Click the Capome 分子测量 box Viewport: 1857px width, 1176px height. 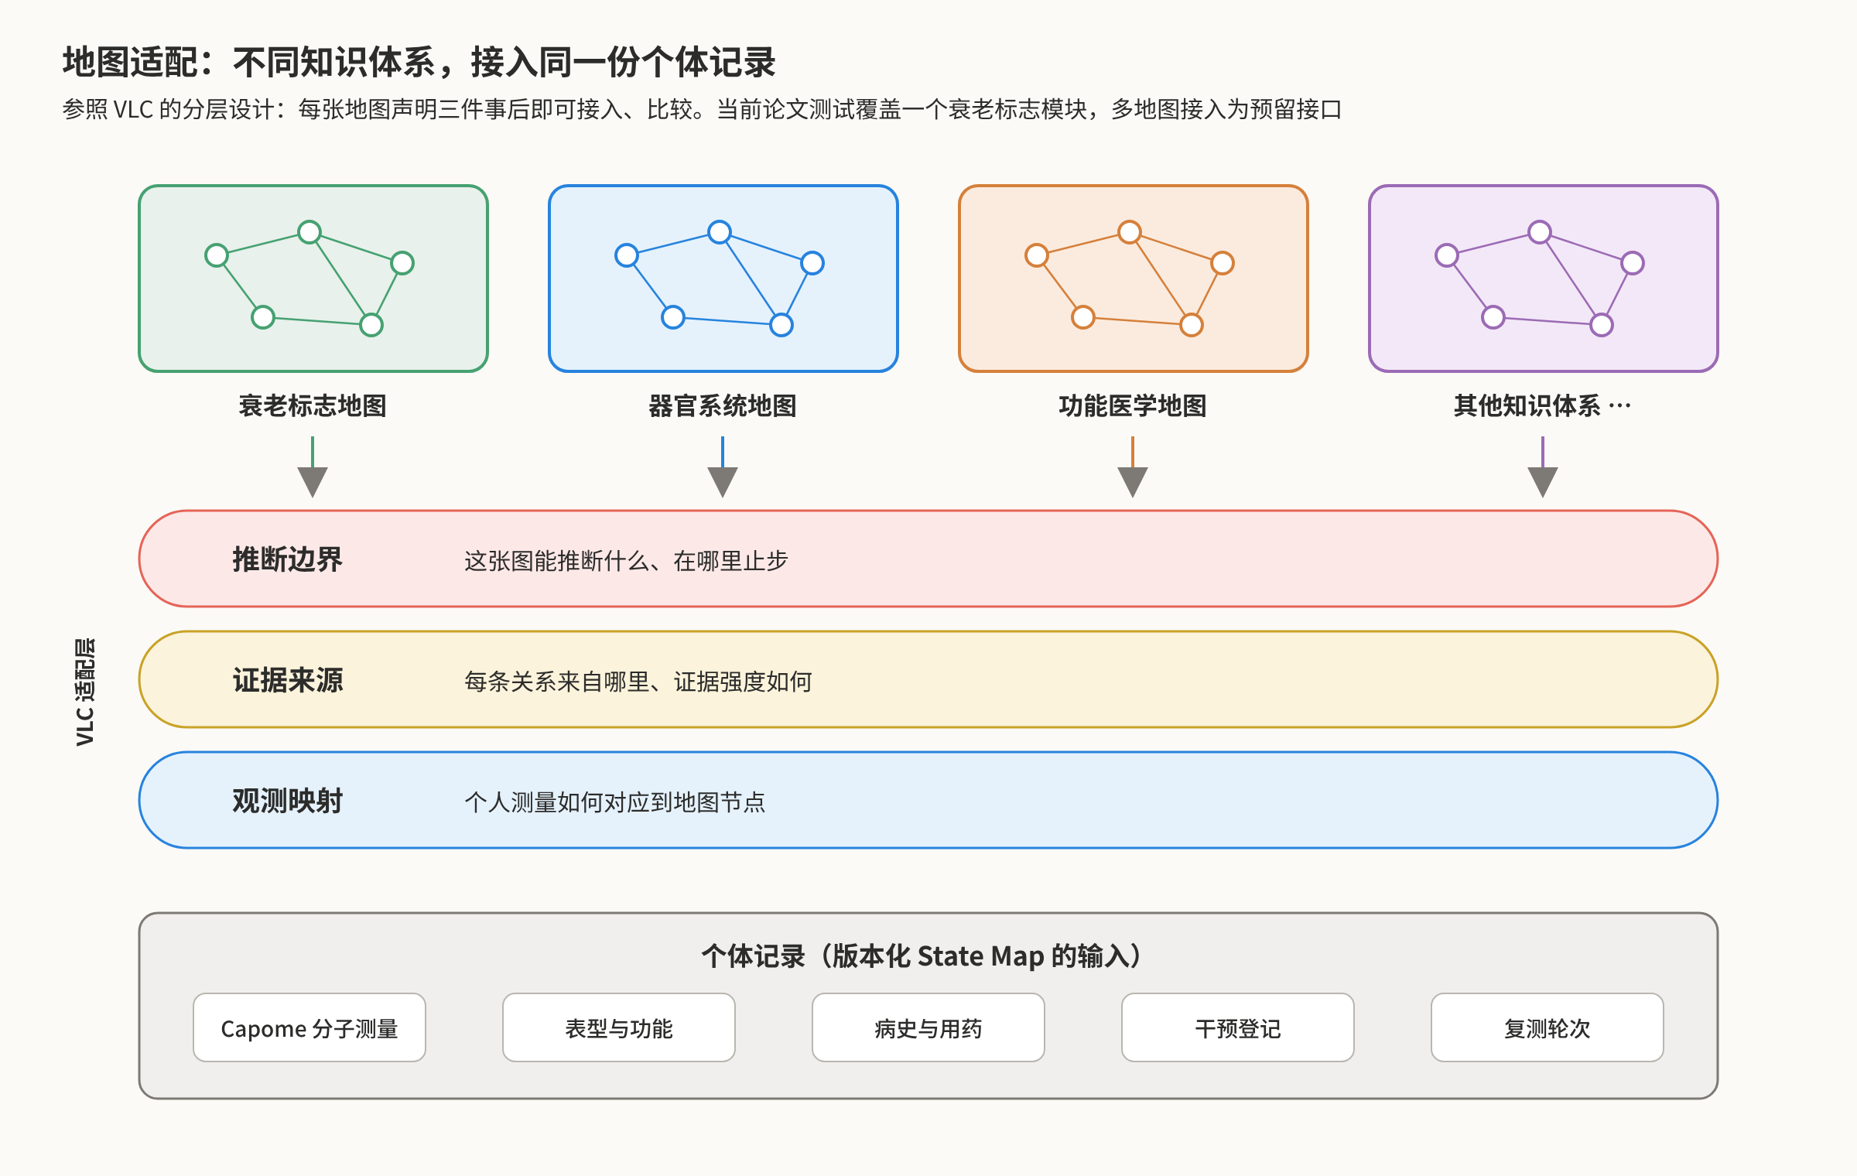309,1027
